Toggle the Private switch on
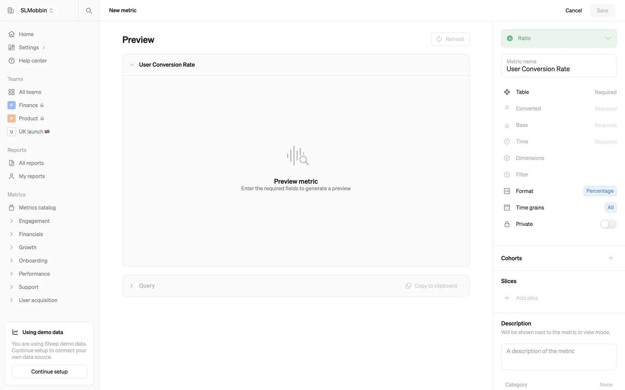The image size is (625, 390). point(608,224)
